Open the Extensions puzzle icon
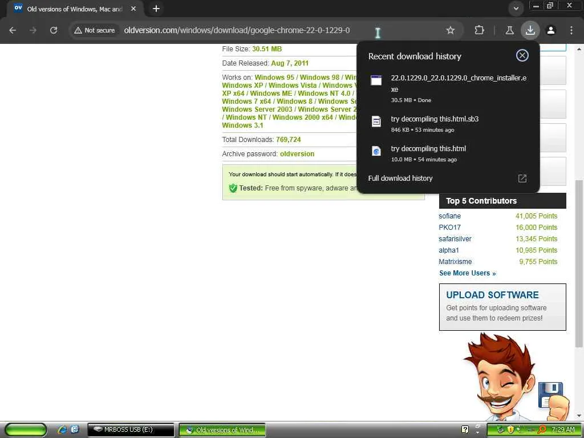Screen dimensions: 584x438 (479, 30)
